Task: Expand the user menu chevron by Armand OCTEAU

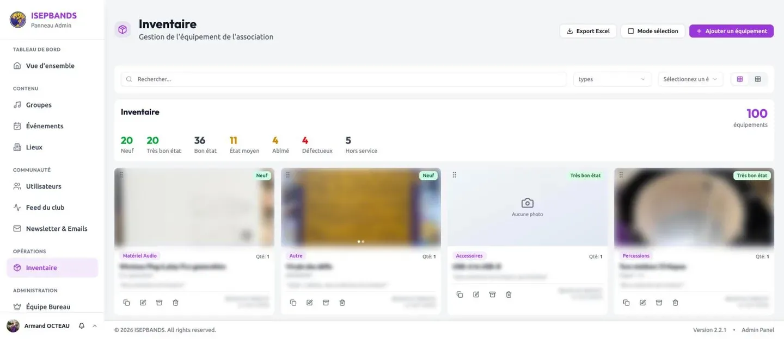Action: 95,326
